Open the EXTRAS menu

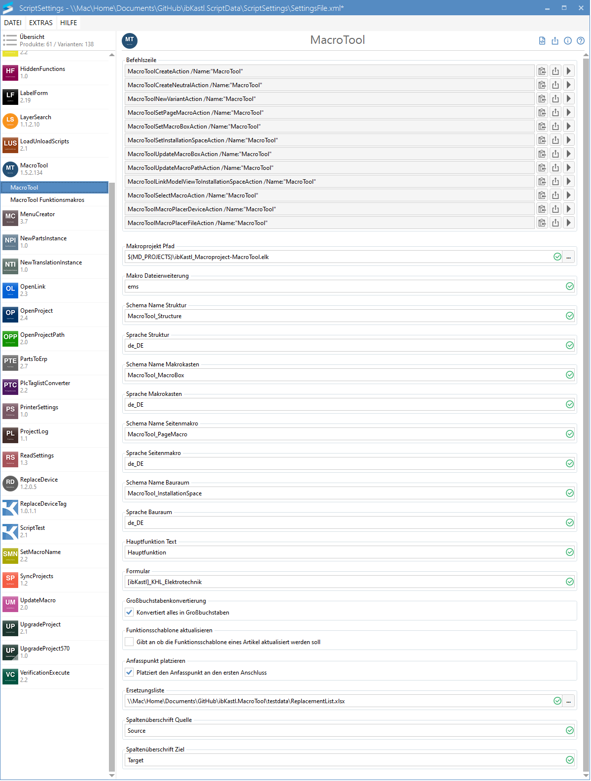pyautogui.click(x=41, y=23)
